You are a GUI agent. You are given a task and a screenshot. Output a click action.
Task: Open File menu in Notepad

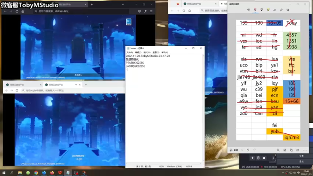(130, 52)
